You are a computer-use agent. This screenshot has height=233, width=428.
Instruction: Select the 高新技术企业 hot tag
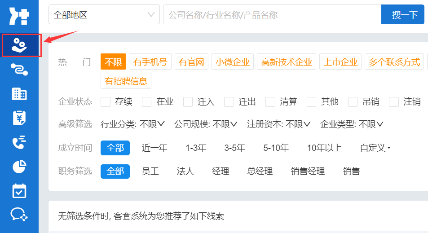[x=287, y=62]
